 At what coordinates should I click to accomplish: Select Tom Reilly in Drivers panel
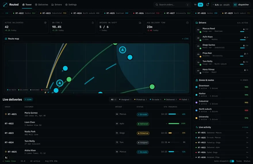coord(222,63)
